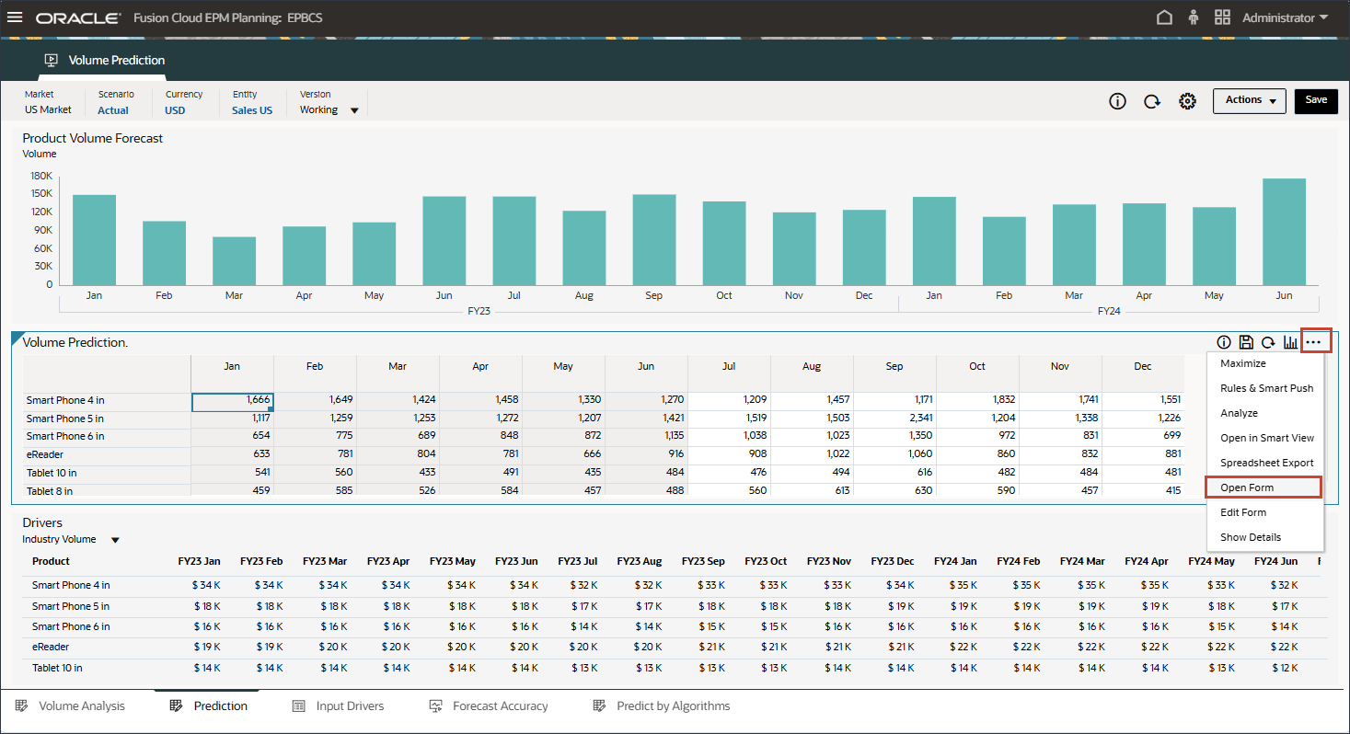This screenshot has width=1350, height=734.
Task: Switch to the Volume Analysis tab
Action: click(71, 706)
